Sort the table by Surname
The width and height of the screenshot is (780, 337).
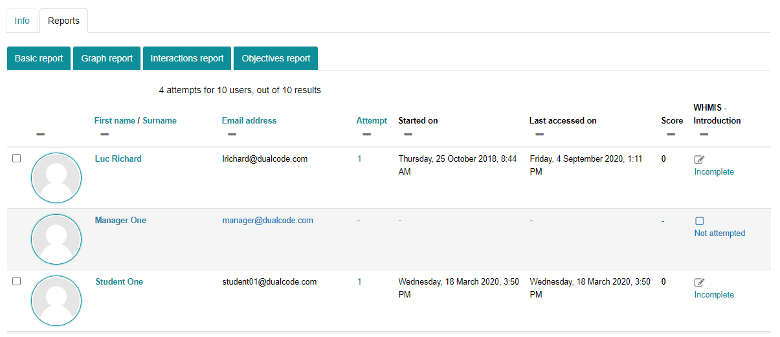159,120
